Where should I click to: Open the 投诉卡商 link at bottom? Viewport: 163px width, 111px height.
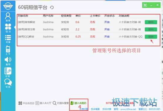pyautogui.click(x=107, y=109)
